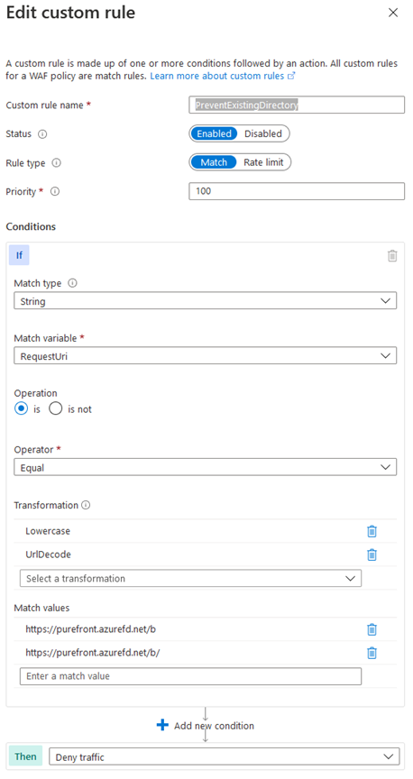Delete the Lowercase transformation
The image size is (413, 779).
372,531
